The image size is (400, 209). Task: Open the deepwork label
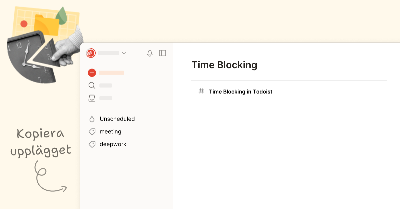(113, 144)
